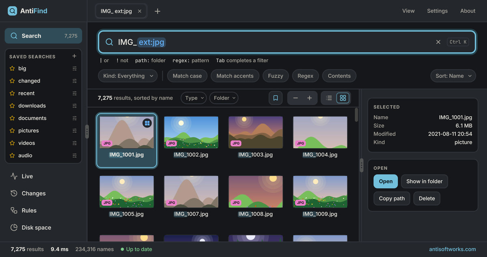Viewport: 487px width, 257px height.
Task: Toggle the Match case filter
Action: (x=187, y=76)
